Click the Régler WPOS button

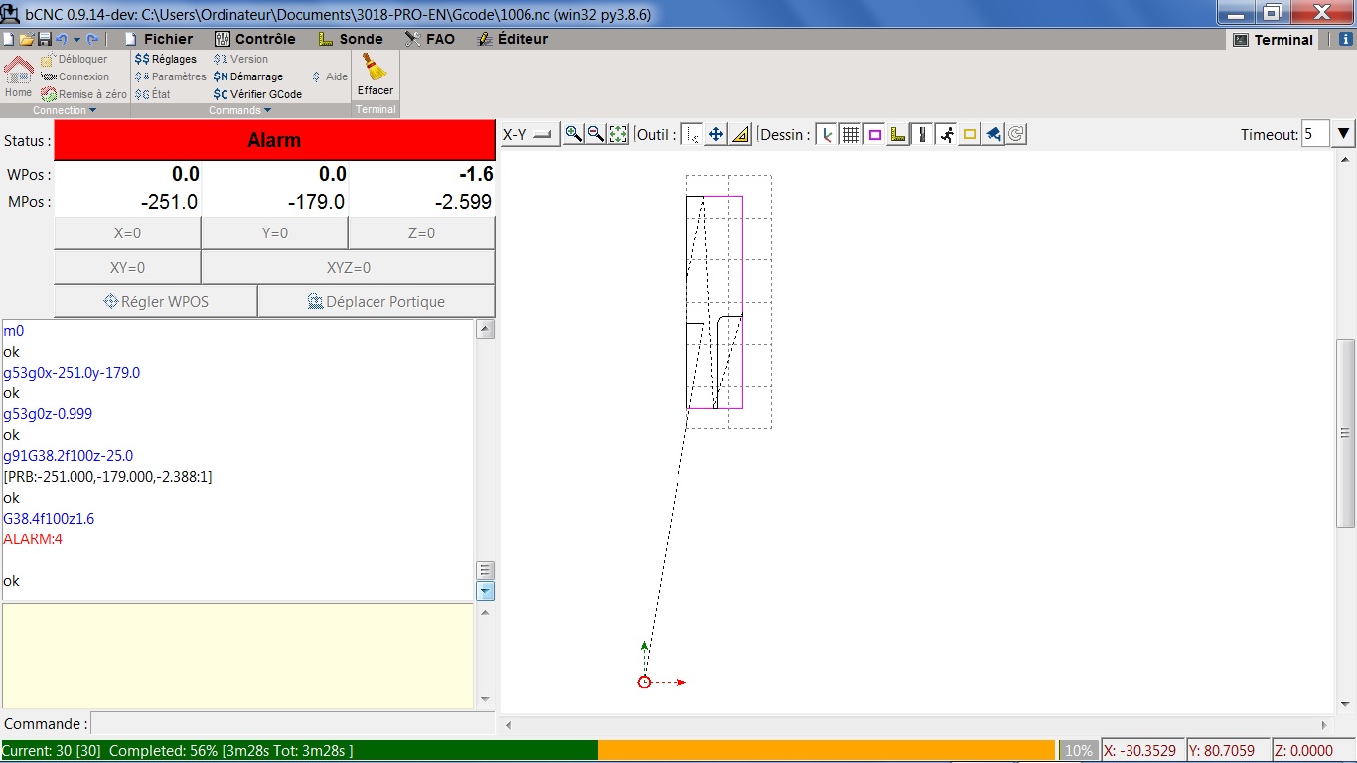pos(156,301)
